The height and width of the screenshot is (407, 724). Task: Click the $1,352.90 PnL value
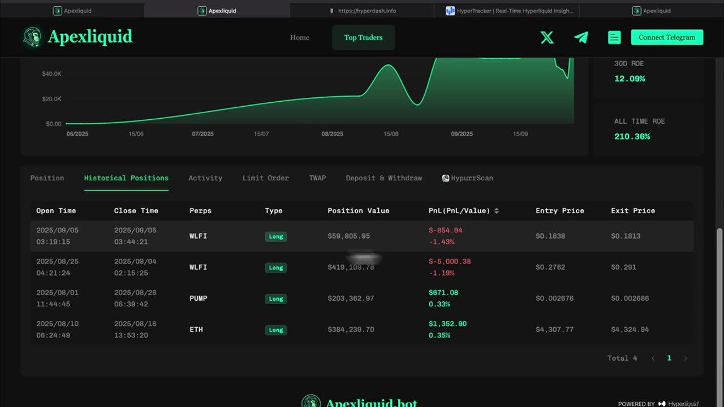tap(448, 324)
